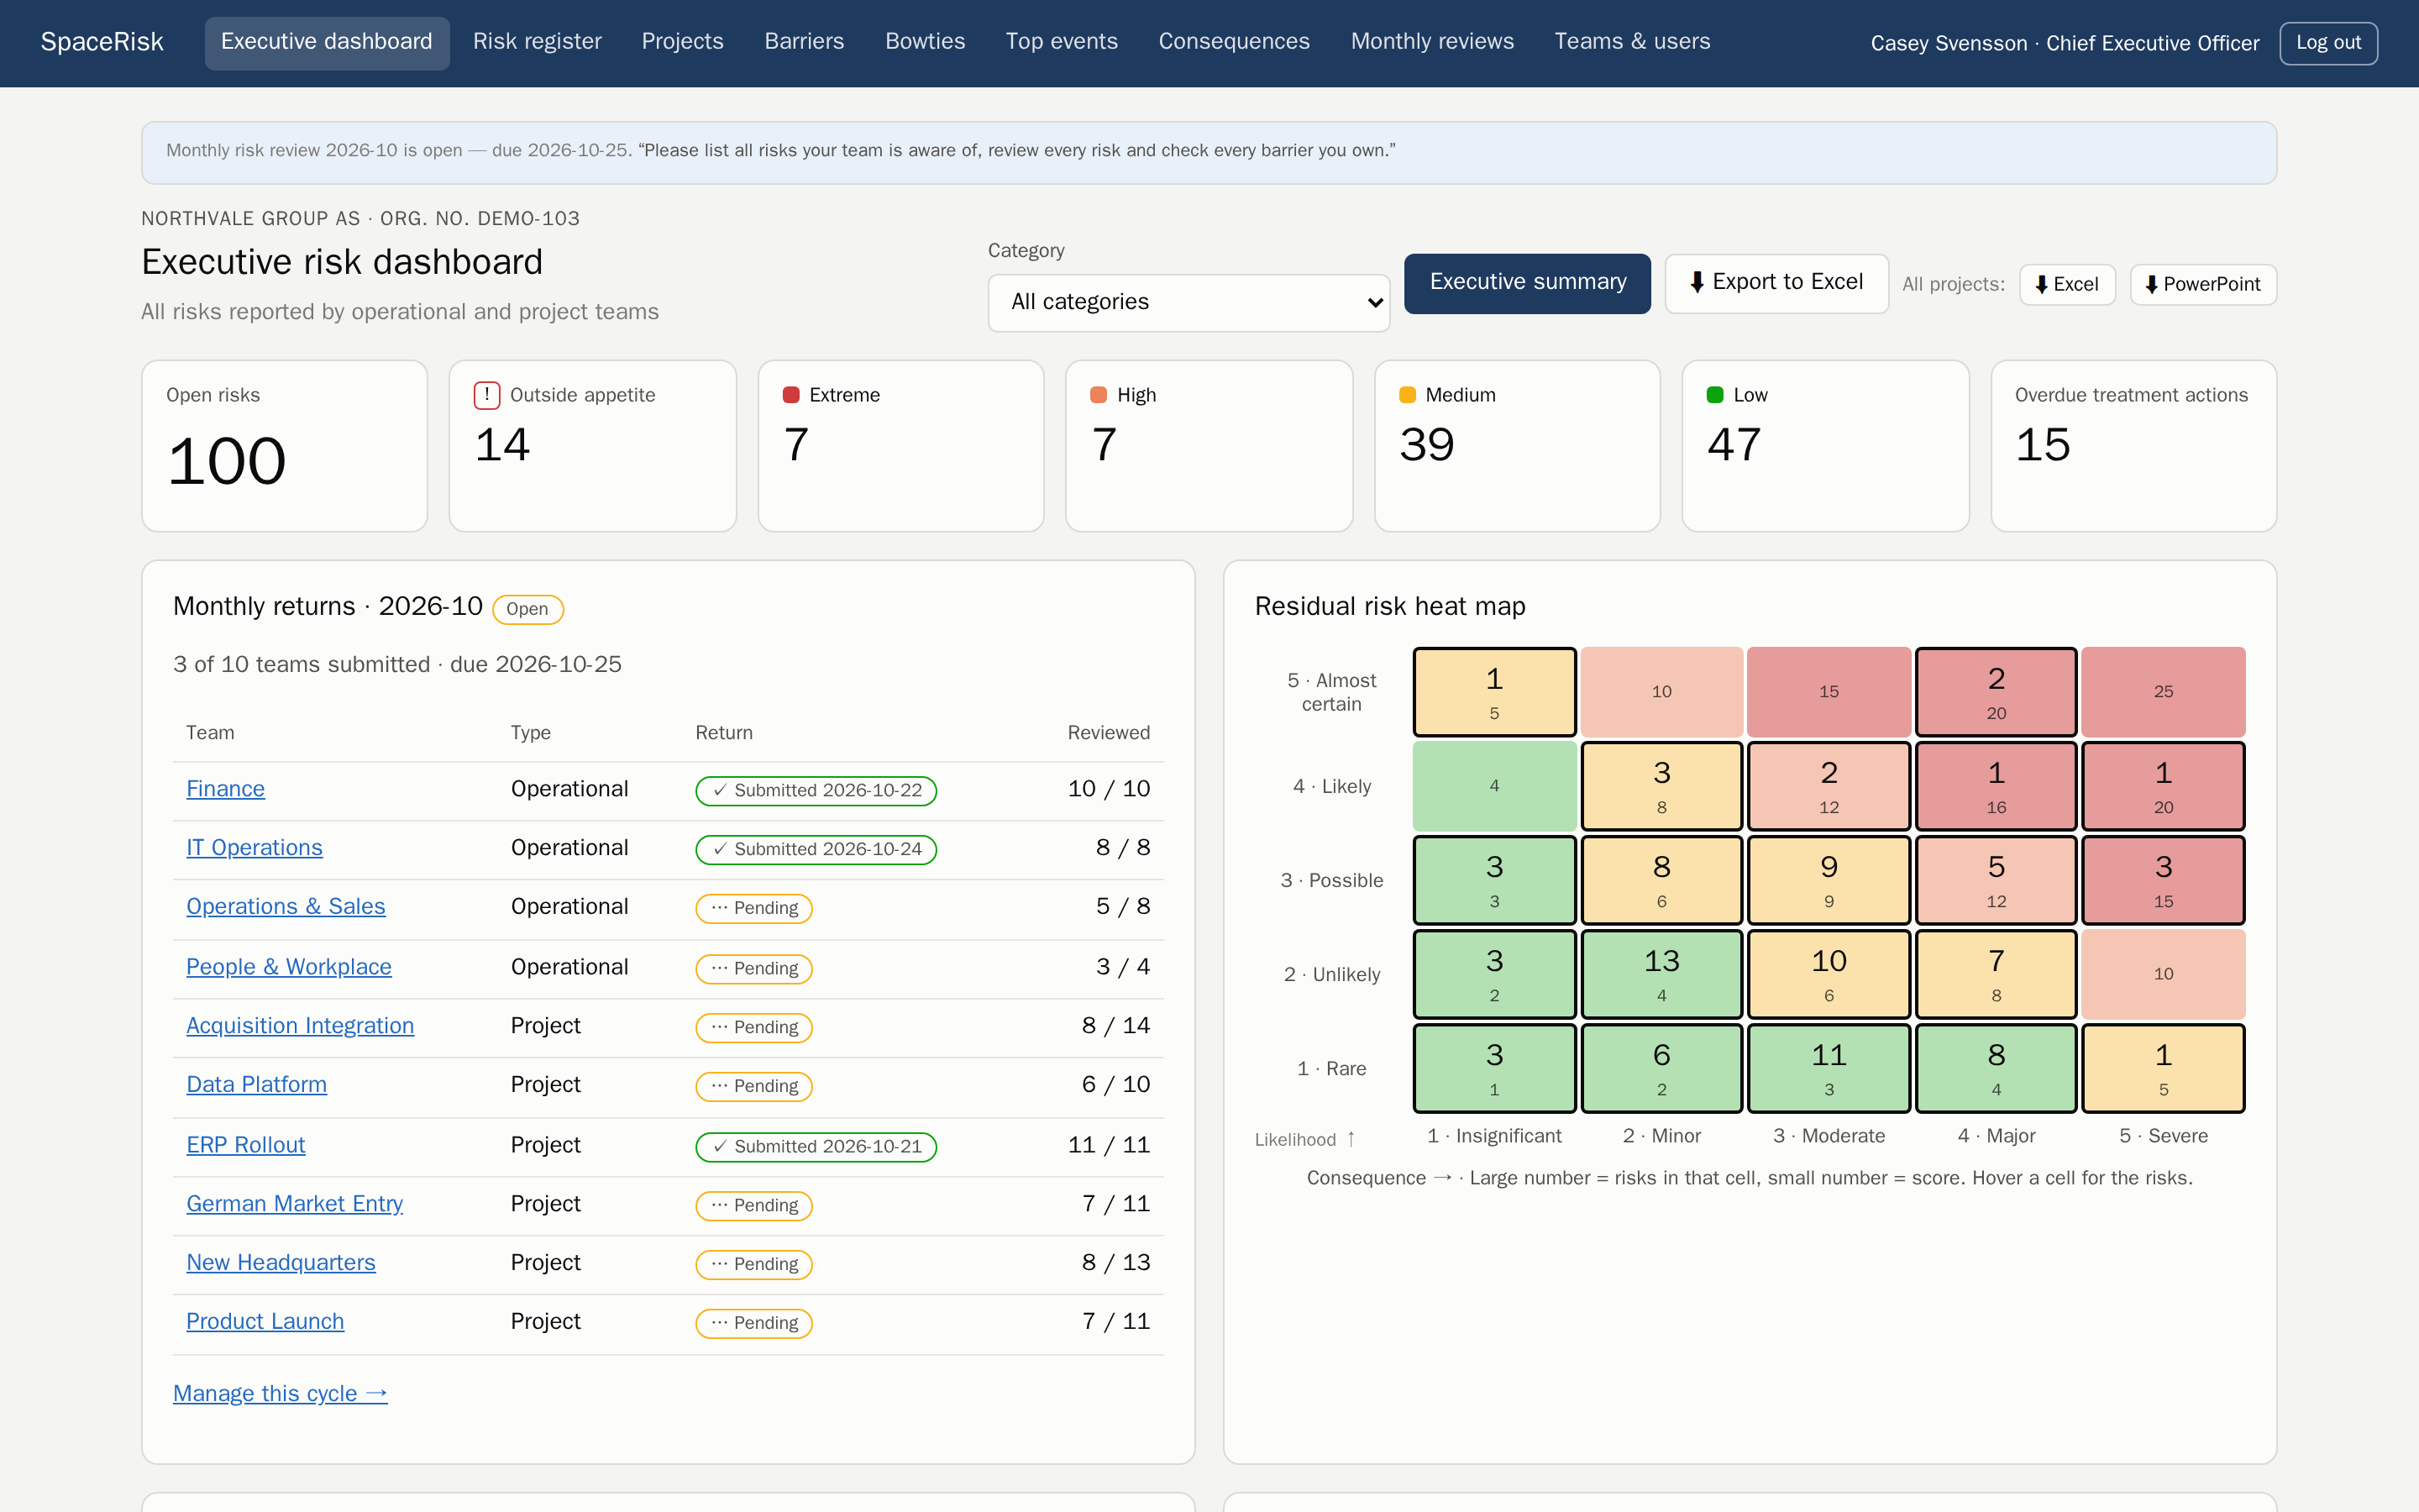Open Monthly reviews page
Viewport: 2419px width, 1512px height.
(1432, 42)
